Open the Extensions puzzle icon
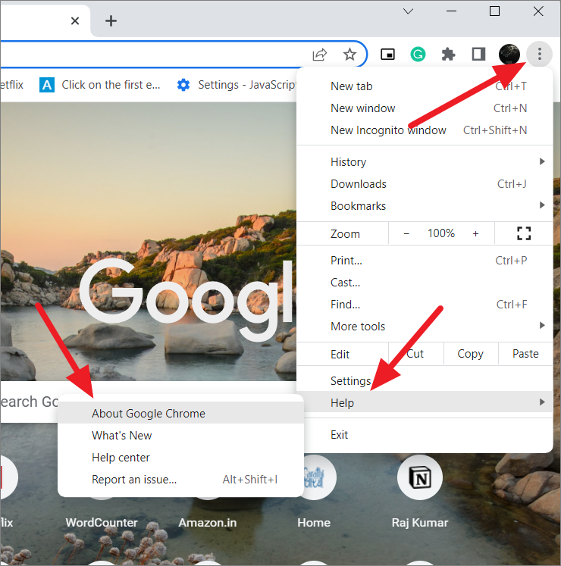The image size is (561, 566). [448, 55]
